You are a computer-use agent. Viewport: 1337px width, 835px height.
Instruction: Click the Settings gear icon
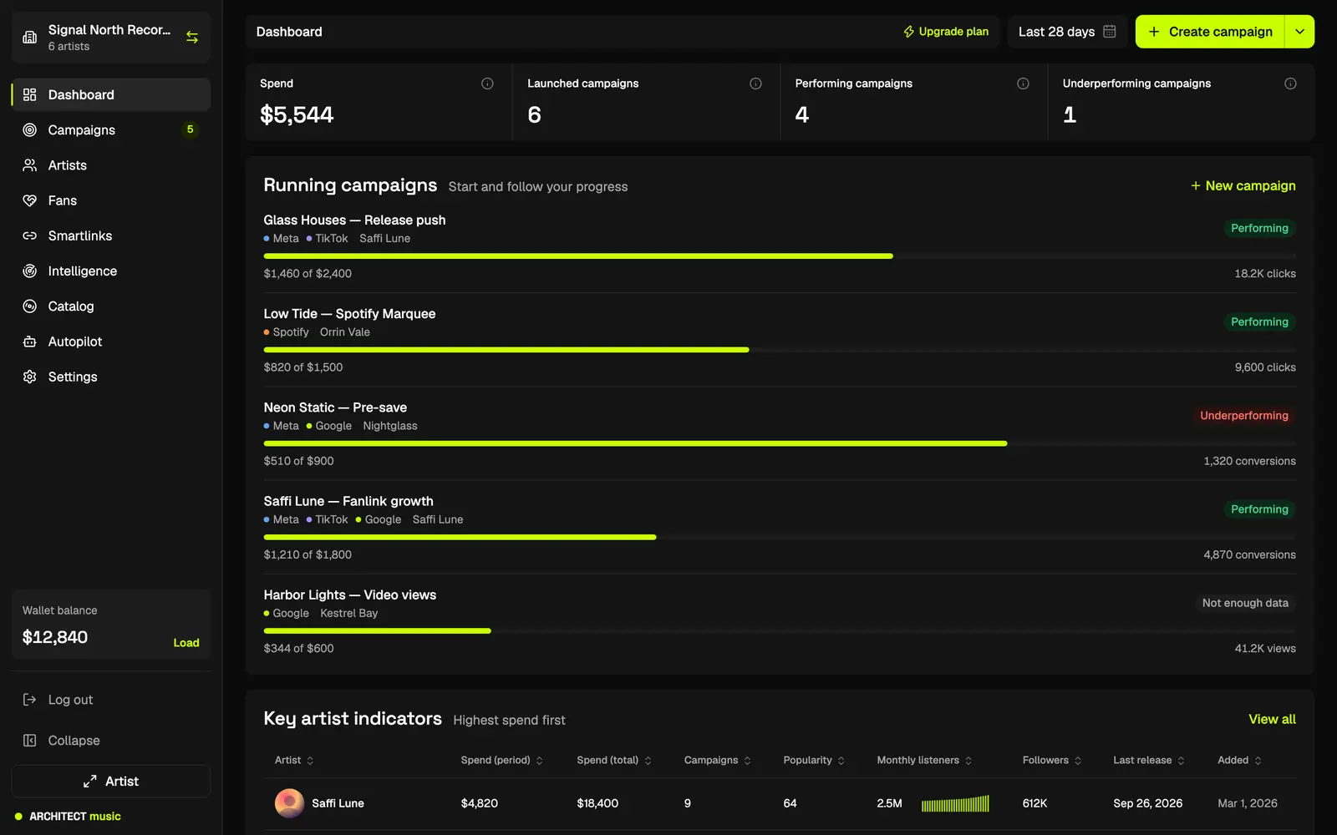pos(30,377)
